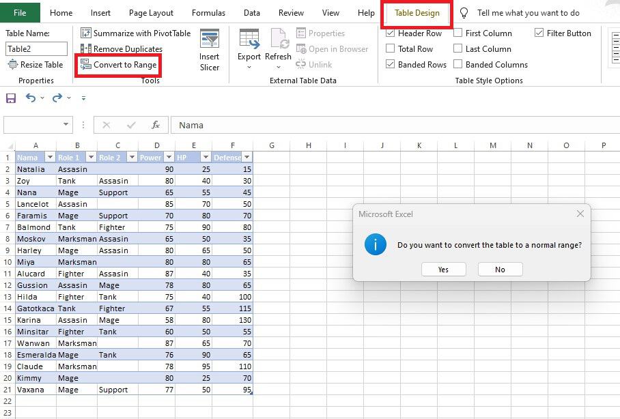Click Defense value 130 for Karina

[x=232, y=320]
